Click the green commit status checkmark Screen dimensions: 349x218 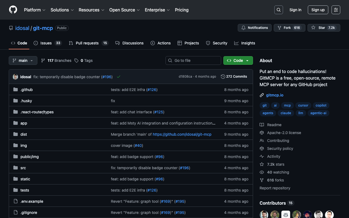tap(119, 77)
